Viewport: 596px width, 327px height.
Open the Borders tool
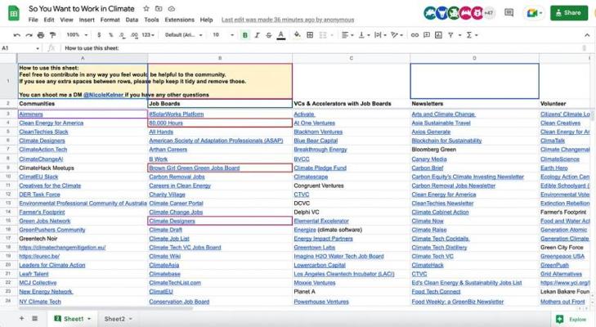pos(310,35)
